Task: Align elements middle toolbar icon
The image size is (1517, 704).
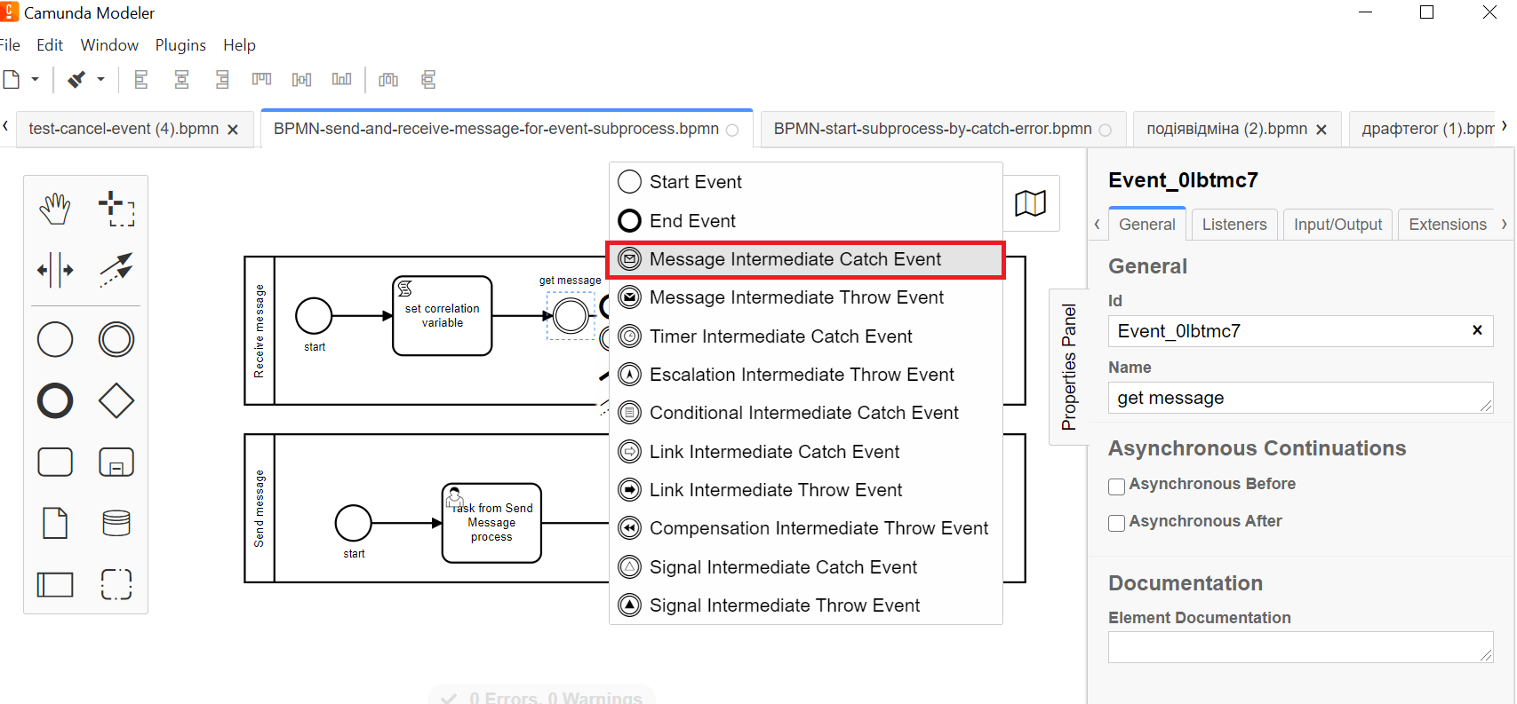Action: click(301, 80)
